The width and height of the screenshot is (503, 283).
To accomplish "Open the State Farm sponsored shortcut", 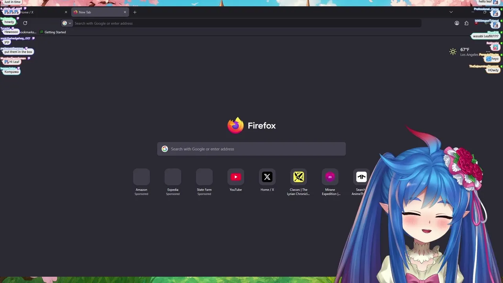I will click(204, 177).
